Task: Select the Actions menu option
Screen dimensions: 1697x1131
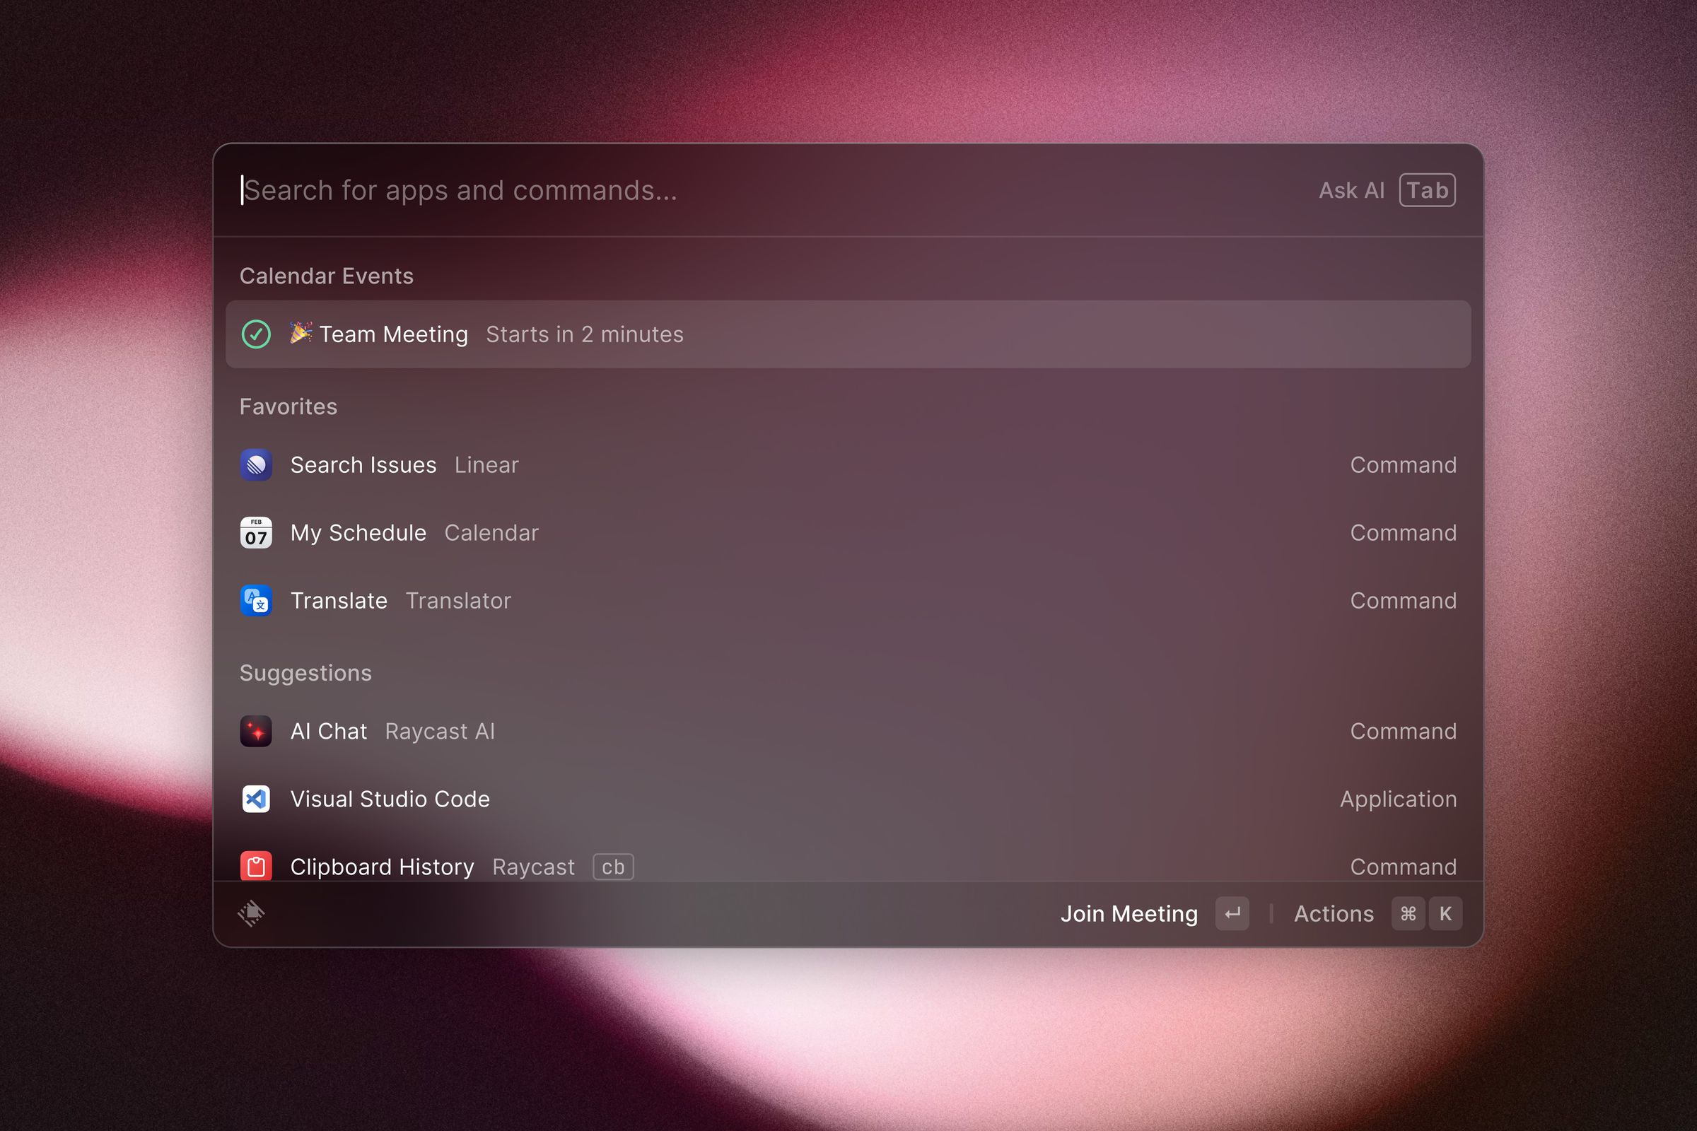Action: 1334,913
